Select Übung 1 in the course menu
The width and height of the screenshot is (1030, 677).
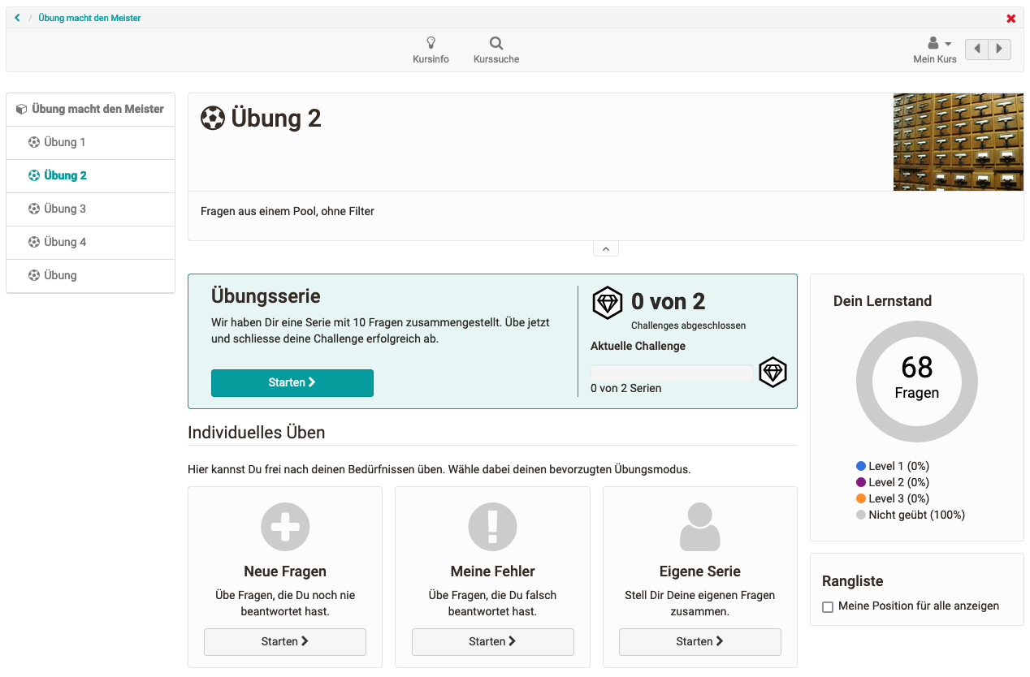pos(65,142)
